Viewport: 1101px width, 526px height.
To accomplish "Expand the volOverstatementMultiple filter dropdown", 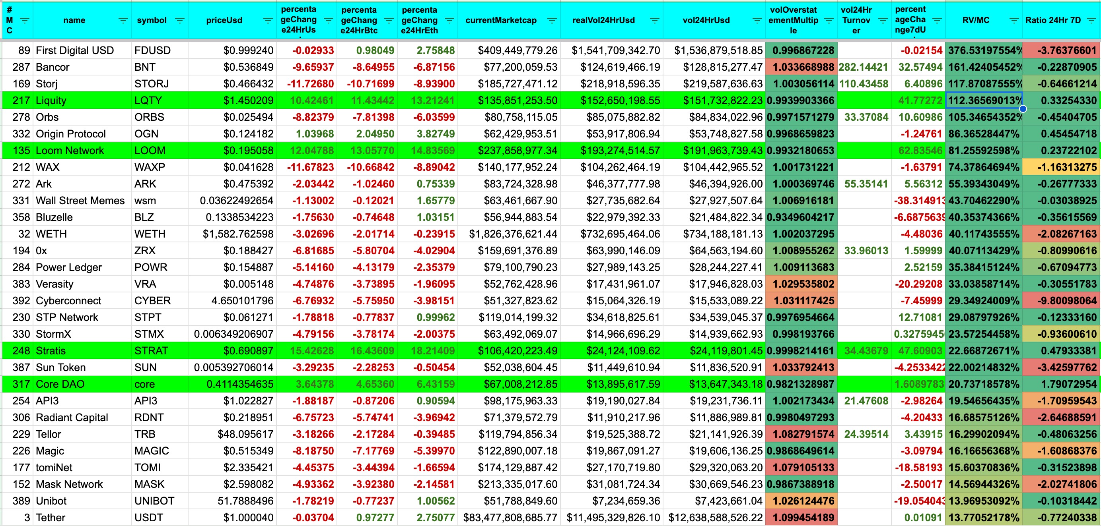I will pos(829,21).
